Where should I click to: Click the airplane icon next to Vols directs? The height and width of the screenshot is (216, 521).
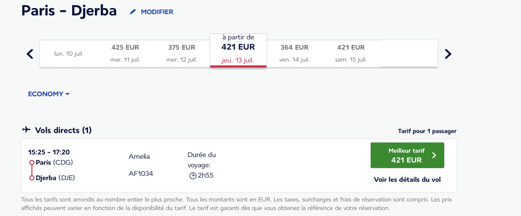(26, 130)
